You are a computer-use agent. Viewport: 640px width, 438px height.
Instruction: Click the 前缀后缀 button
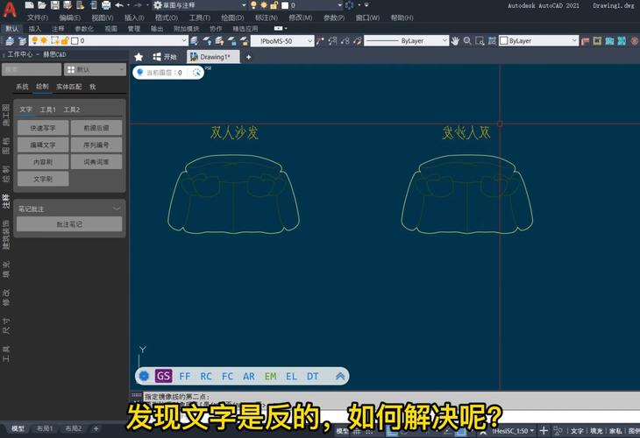coord(96,128)
